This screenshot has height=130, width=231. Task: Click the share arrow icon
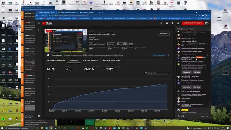178,23
